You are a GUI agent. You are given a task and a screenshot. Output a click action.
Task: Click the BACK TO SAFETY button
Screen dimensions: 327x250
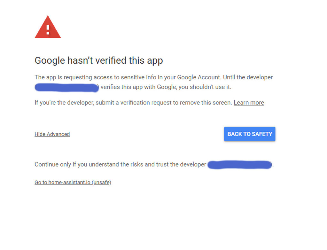coord(250,134)
